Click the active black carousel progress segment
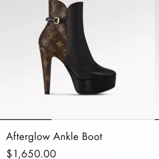 26,120
